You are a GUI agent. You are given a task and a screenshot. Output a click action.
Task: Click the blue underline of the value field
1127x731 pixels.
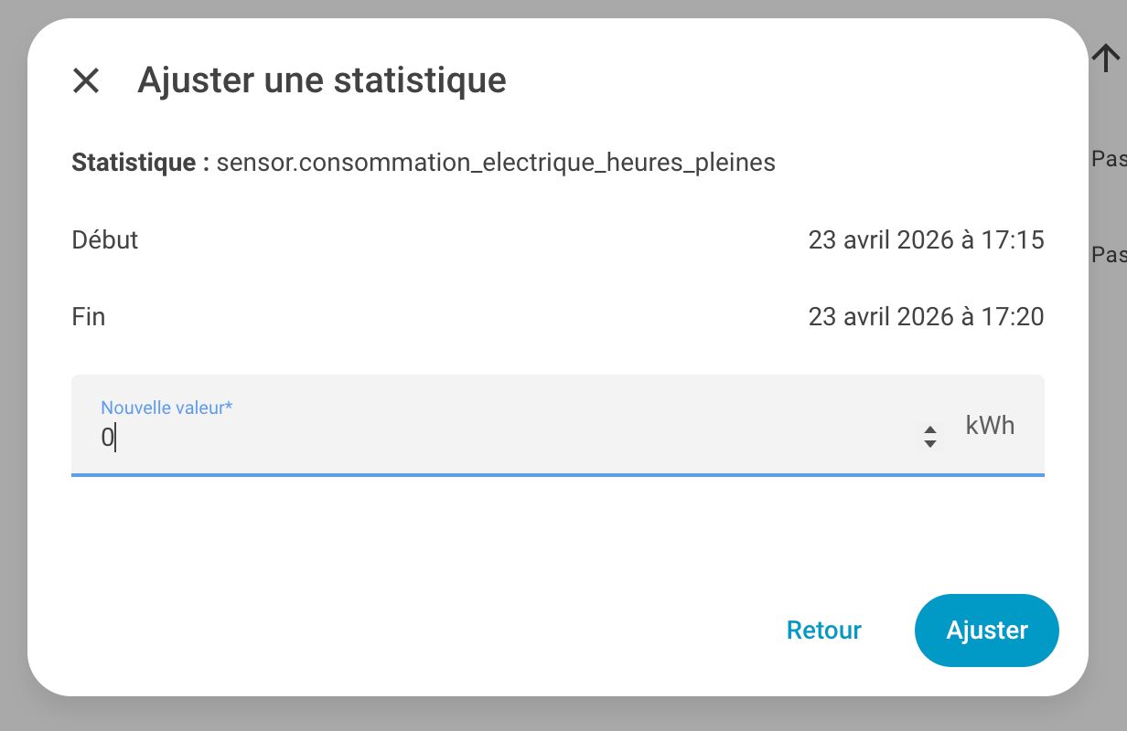tap(558, 475)
